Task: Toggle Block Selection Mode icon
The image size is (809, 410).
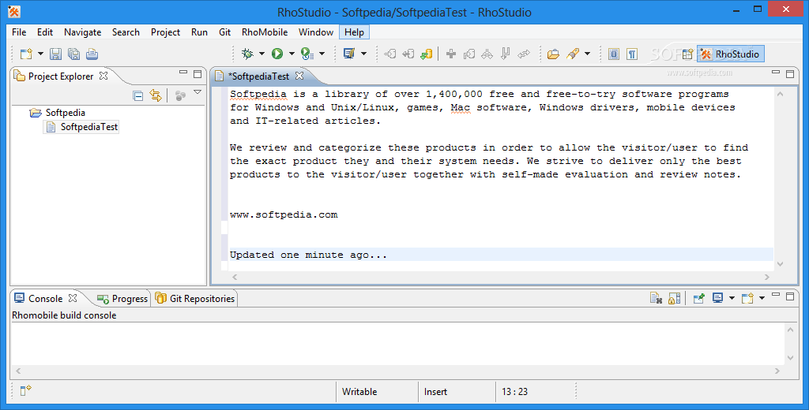Action: tap(613, 54)
